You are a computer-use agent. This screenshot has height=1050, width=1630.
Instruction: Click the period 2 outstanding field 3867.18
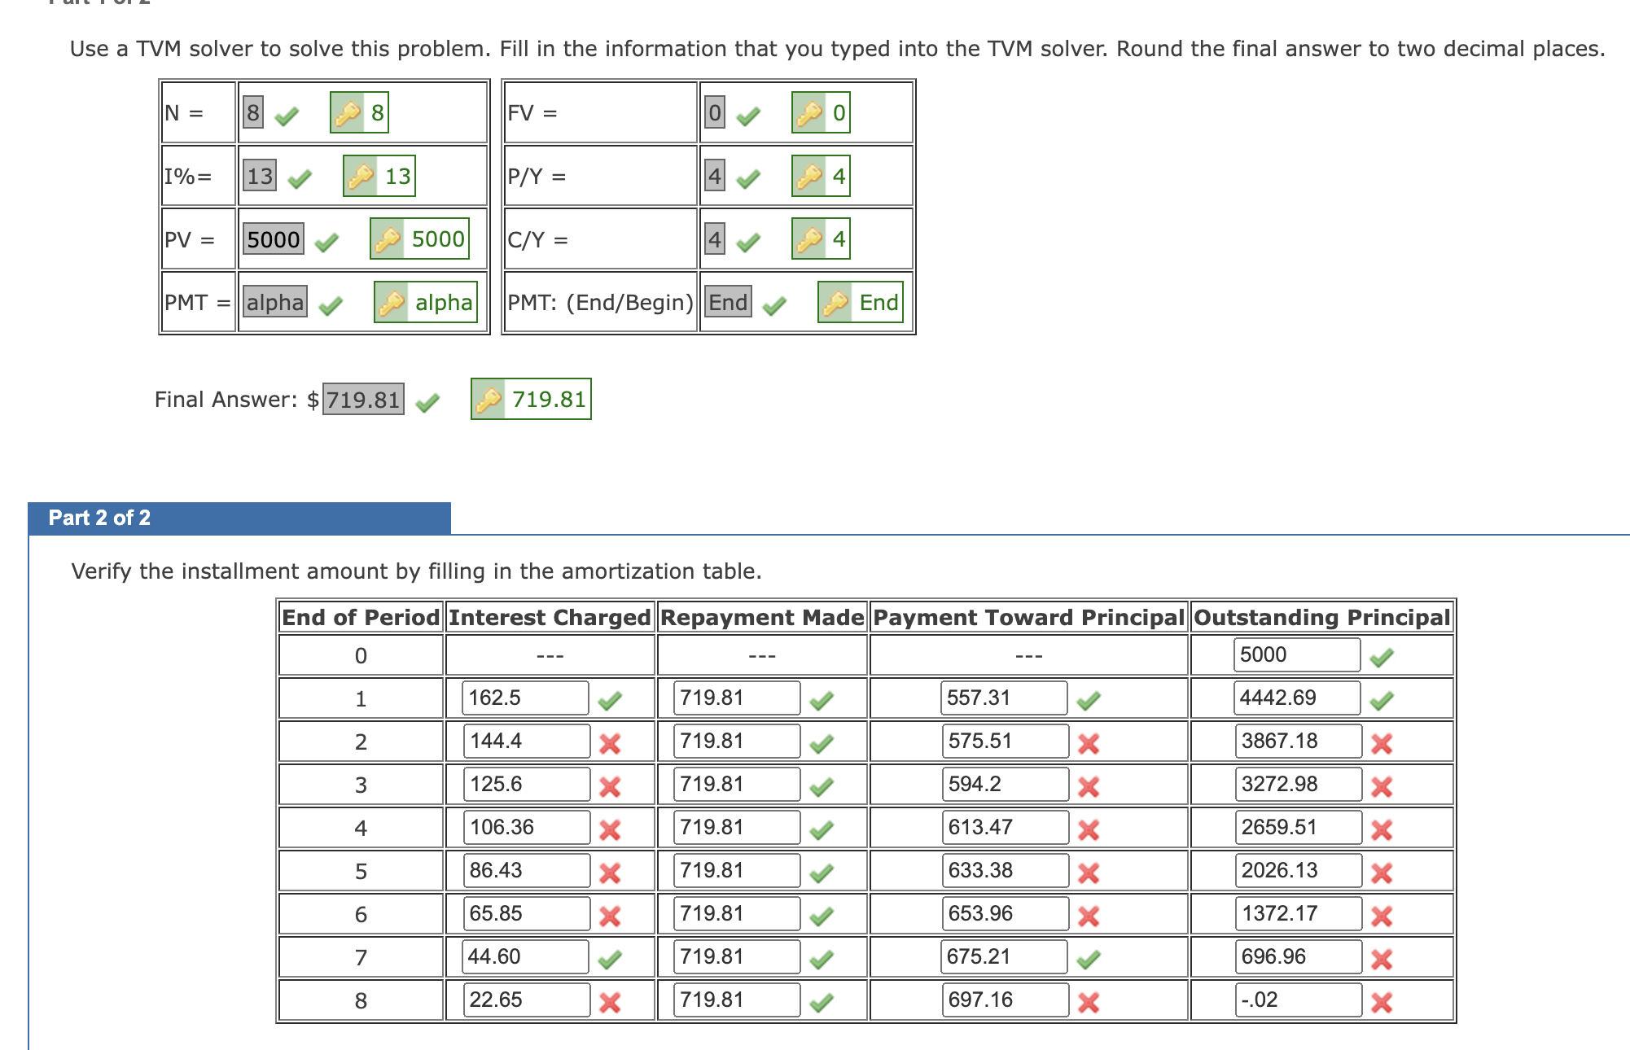pos(1299,741)
